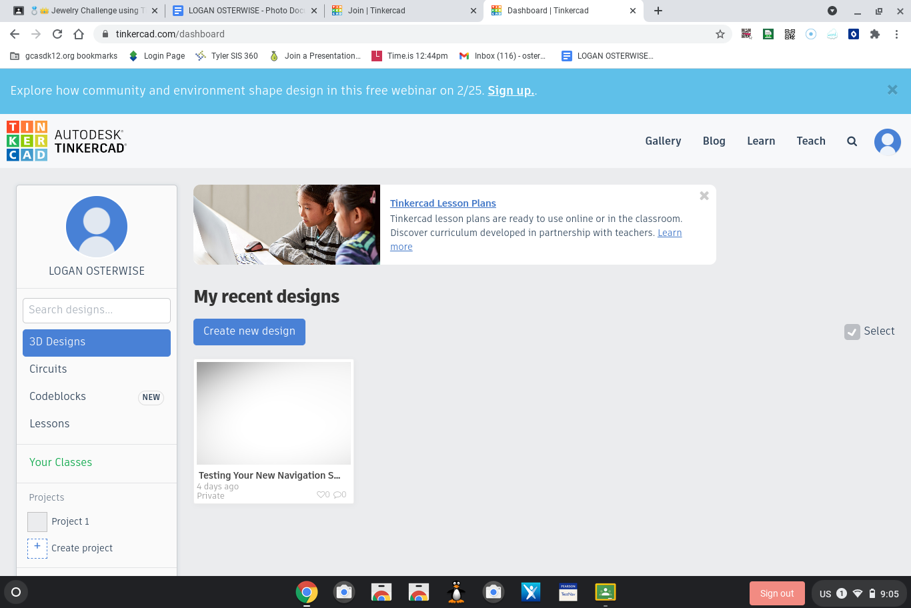This screenshot has width=911, height=608.
Task: Launch Pearson TestNav from the shelf
Action: point(568,592)
